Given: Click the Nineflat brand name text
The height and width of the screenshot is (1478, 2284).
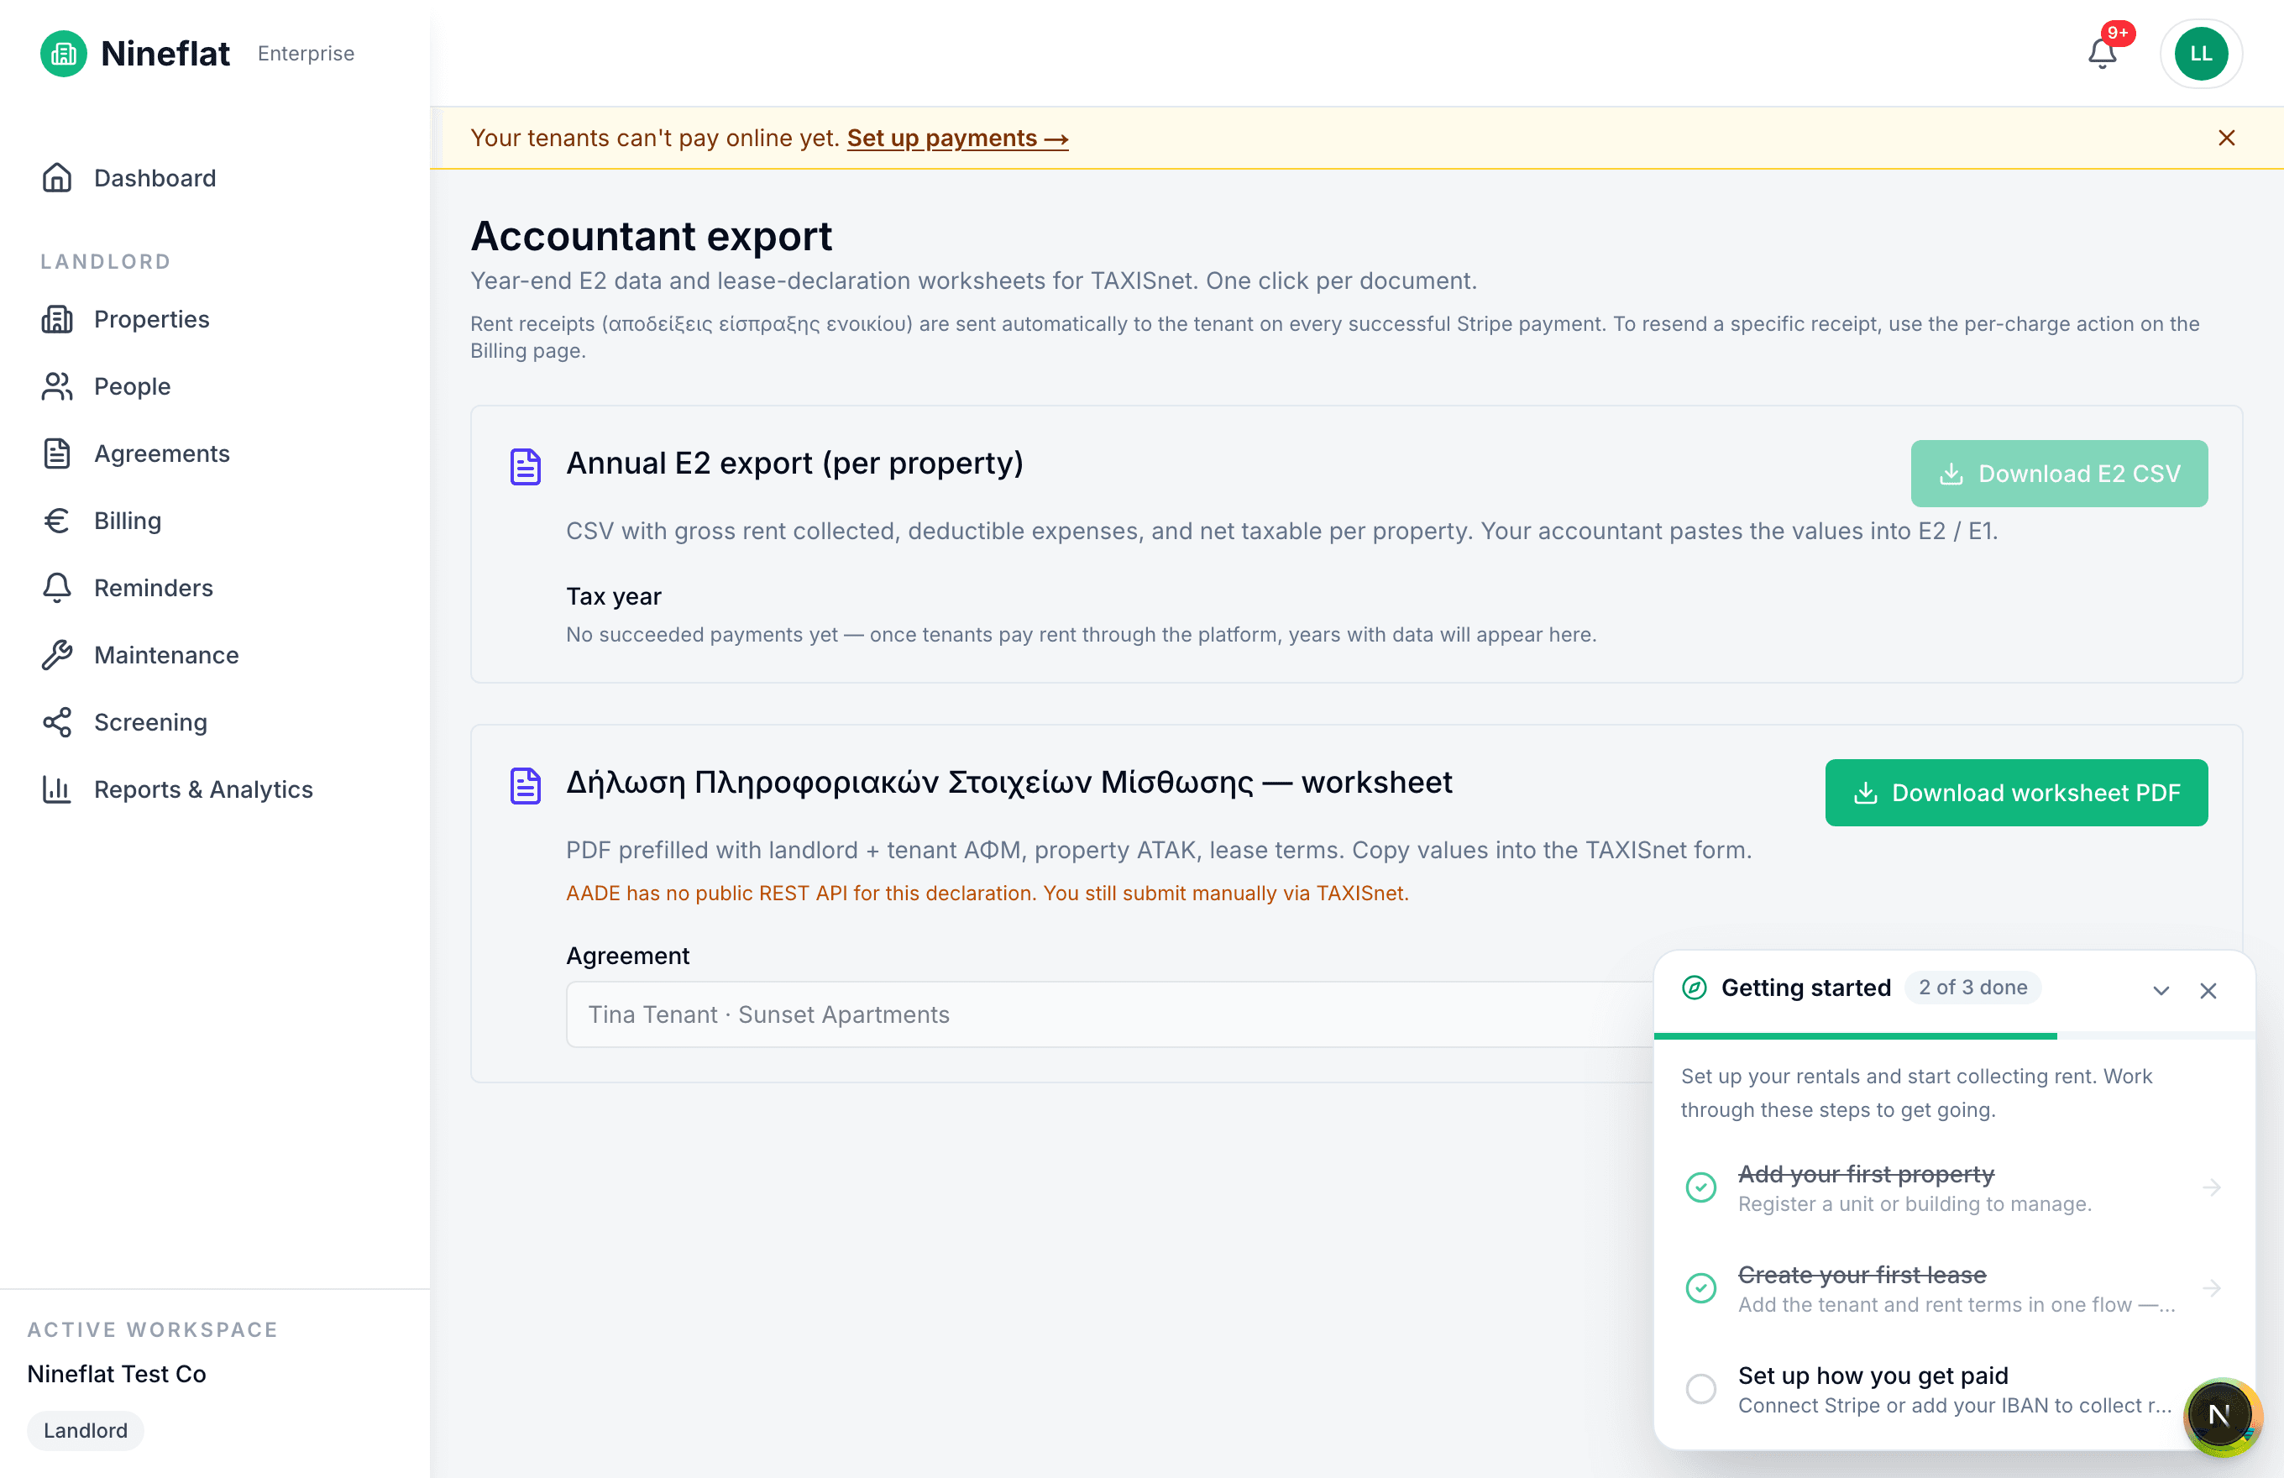Looking at the screenshot, I should pos(165,54).
